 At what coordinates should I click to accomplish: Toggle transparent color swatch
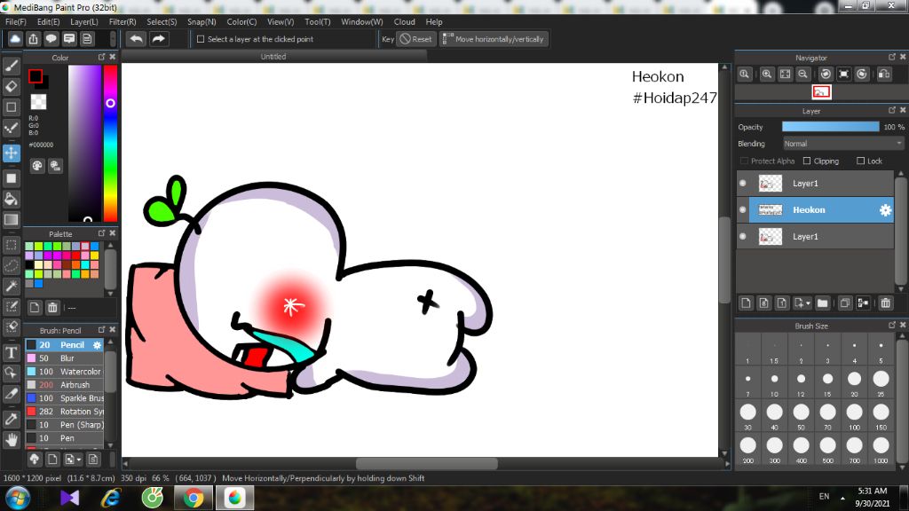pyautogui.click(x=38, y=102)
